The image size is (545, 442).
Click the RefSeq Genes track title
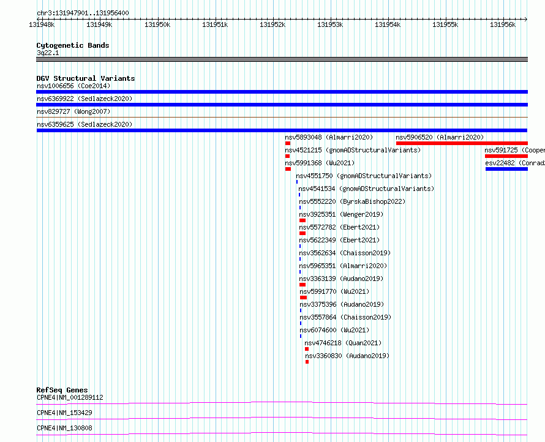pyautogui.click(x=62, y=390)
